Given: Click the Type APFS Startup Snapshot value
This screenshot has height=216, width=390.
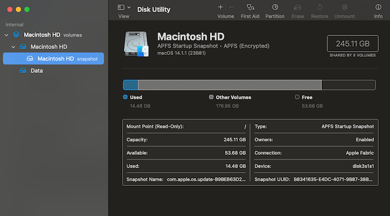Looking at the screenshot, I should (x=348, y=126).
